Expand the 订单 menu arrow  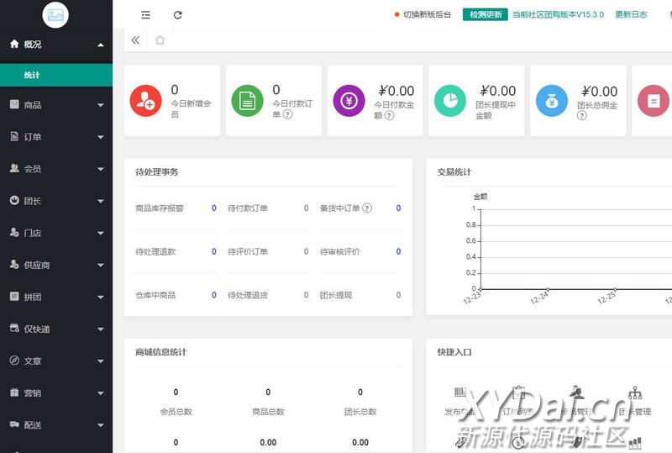coord(101,137)
